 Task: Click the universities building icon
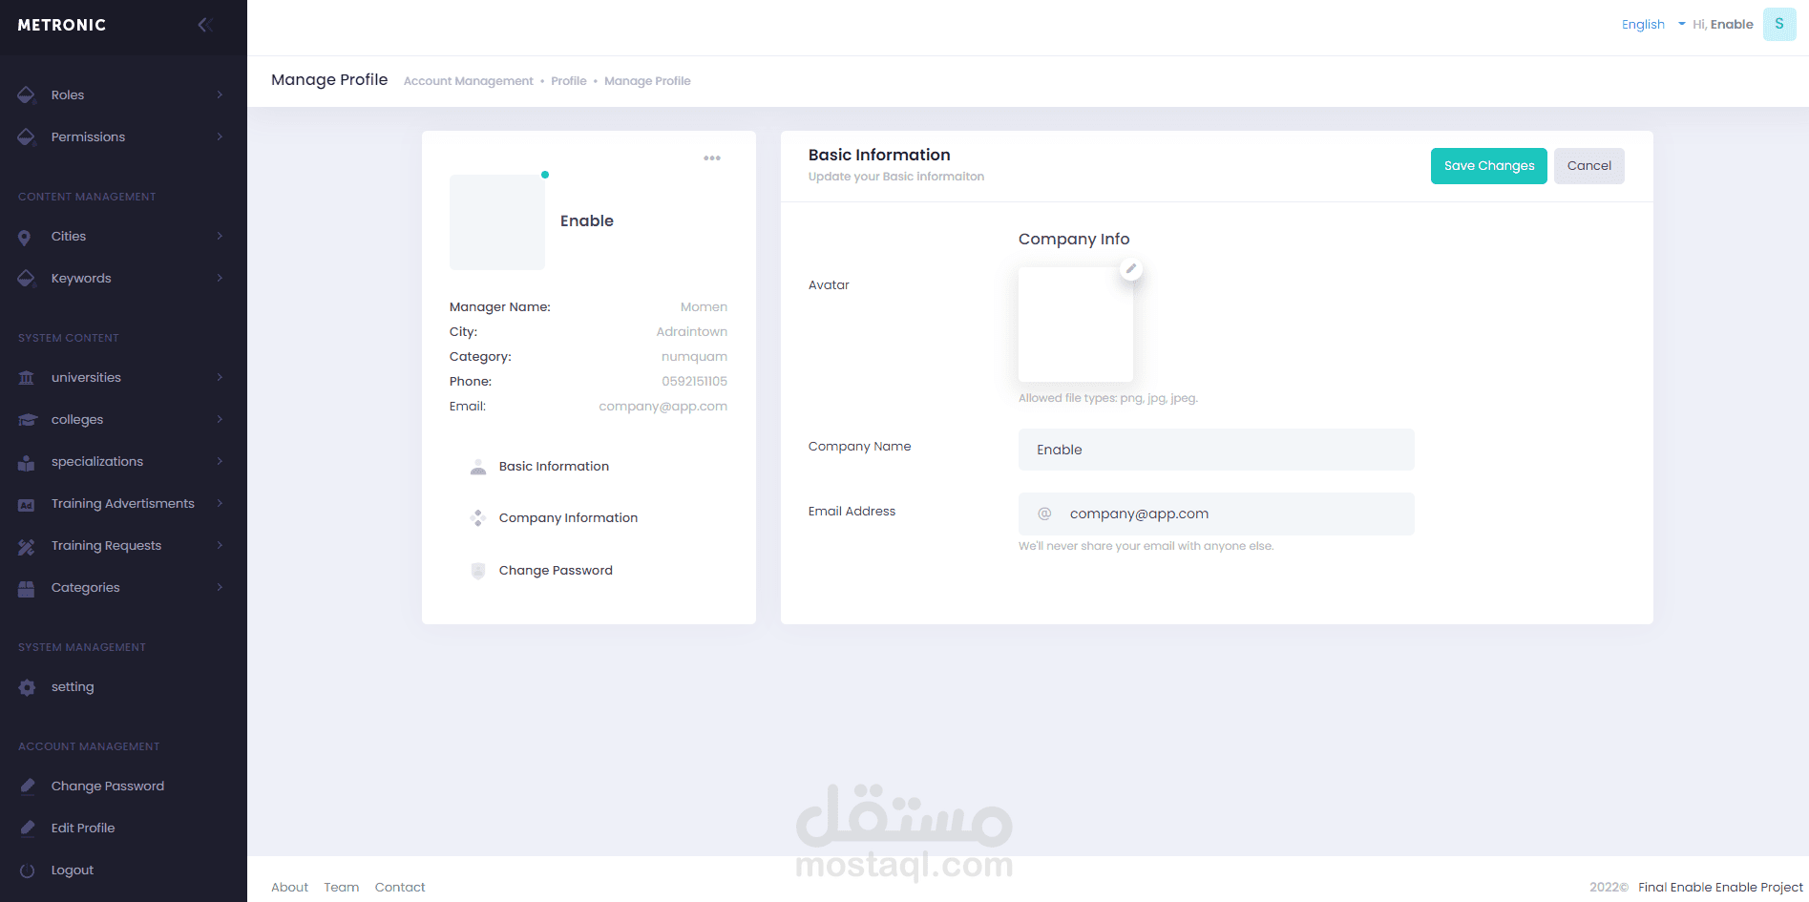pos(27,378)
